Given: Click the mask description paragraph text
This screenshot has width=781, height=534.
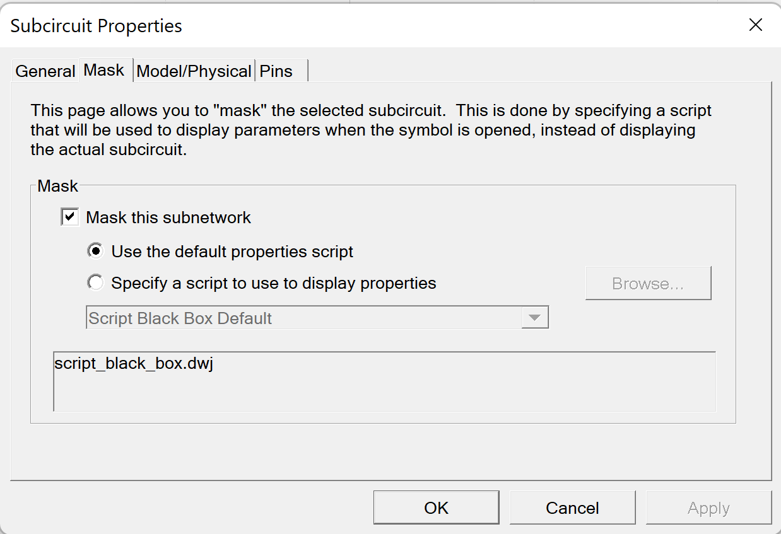Looking at the screenshot, I should (371, 131).
